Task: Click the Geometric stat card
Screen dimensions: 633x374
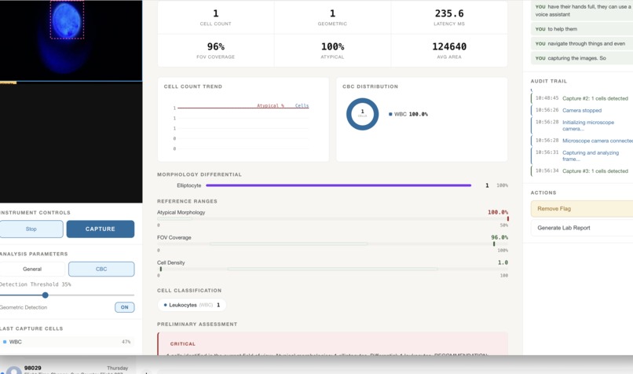Action: click(x=332, y=17)
